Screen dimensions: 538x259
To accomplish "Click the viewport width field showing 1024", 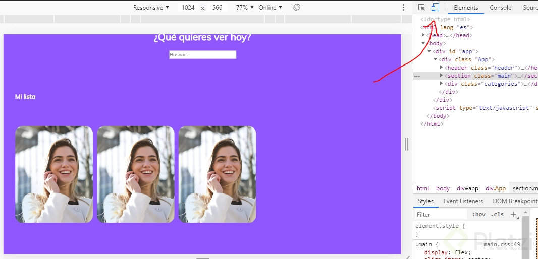I will (x=188, y=7).
